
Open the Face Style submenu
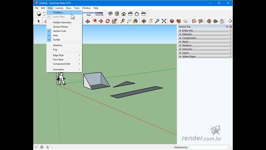[64, 60]
